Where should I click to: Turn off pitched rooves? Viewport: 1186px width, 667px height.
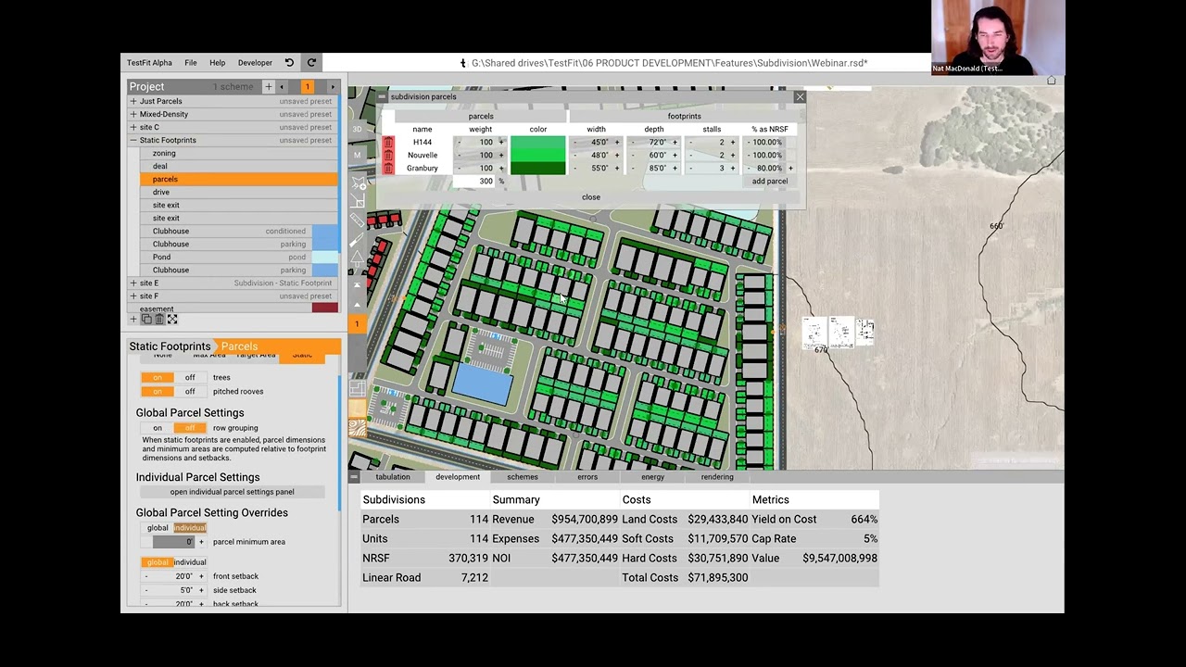tap(189, 391)
